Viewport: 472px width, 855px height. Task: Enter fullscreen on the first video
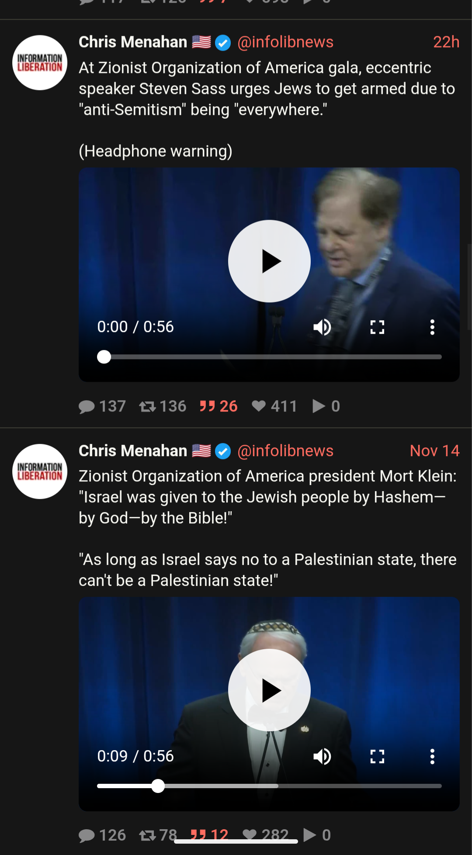(377, 327)
